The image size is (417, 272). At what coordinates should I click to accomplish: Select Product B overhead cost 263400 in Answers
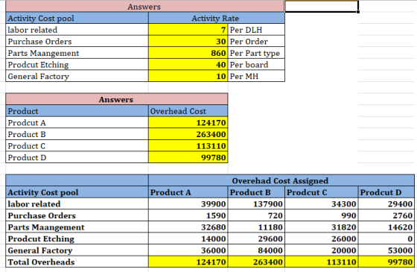188,134
